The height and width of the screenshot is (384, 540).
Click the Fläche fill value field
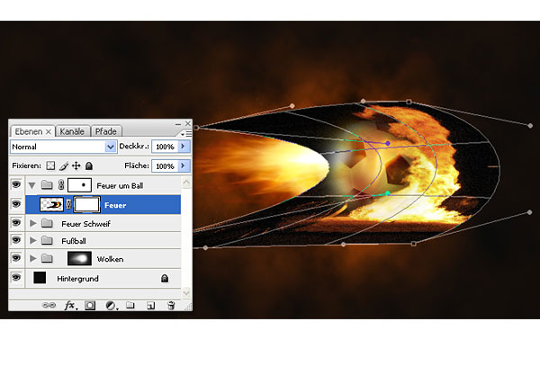tap(165, 166)
